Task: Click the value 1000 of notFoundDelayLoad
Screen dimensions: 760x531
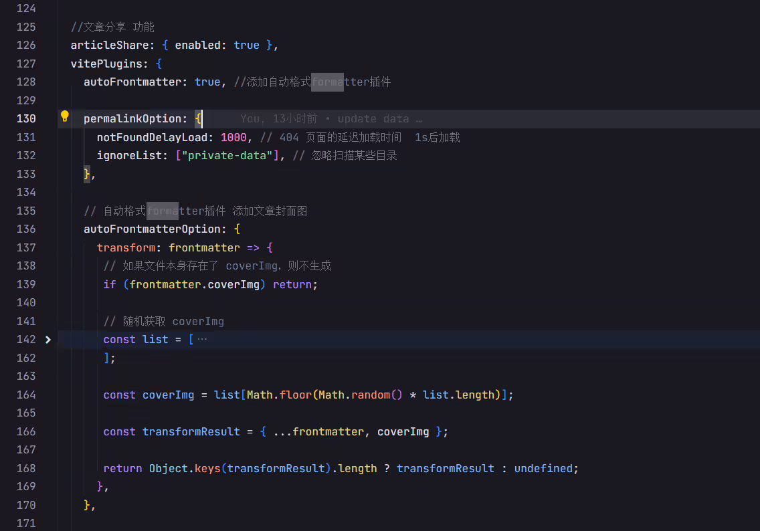Action: (233, 137)
